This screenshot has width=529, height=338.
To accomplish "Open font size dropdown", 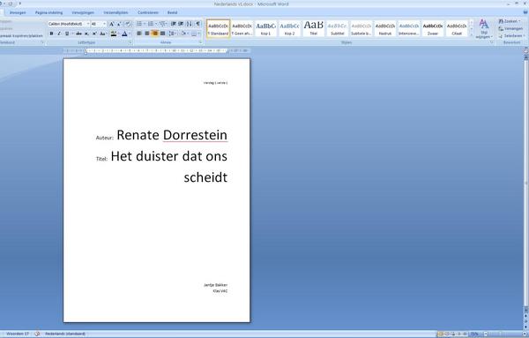I will [x=105, y=24].
